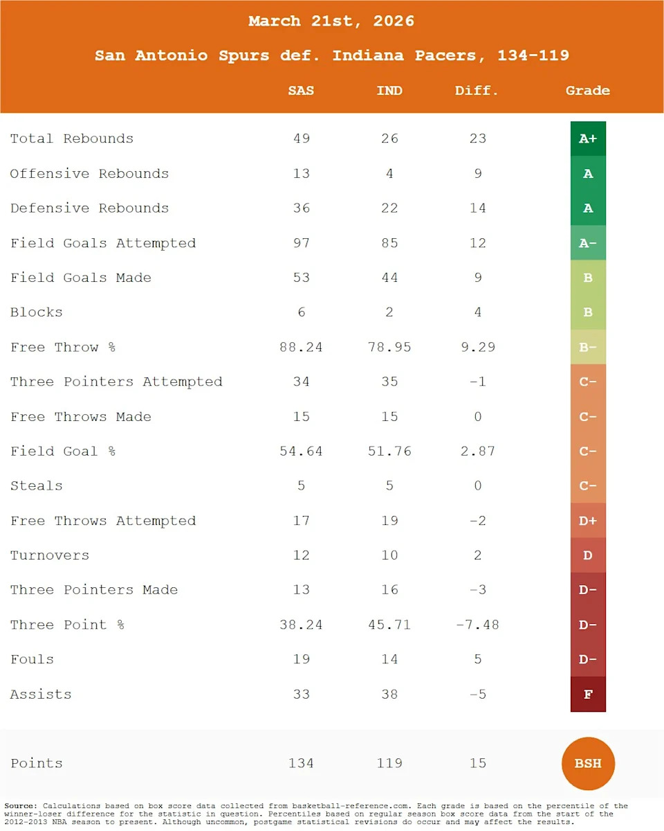Click the Field Goal % row label
The image size is (664, 831).
pos(63,452)
